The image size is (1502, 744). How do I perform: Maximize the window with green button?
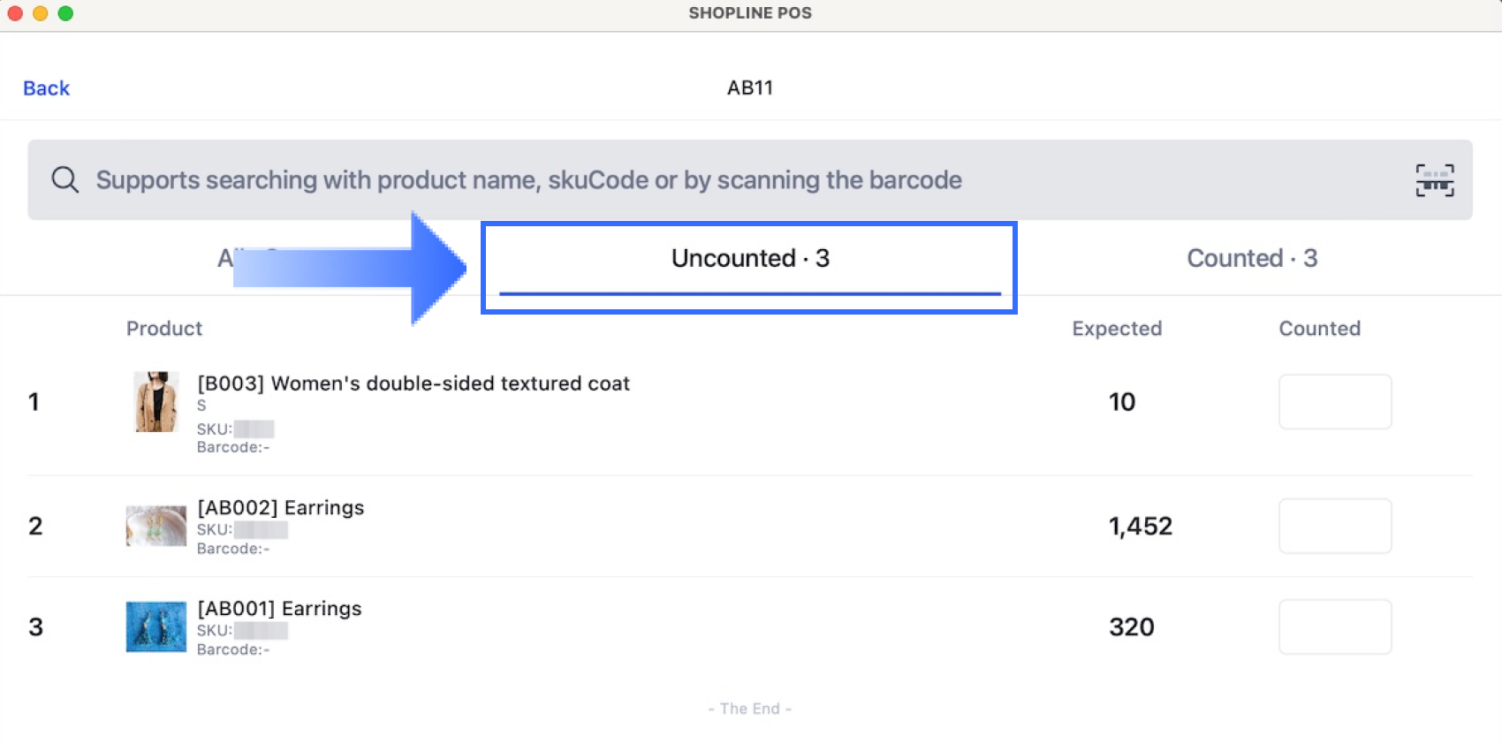[65, 13]
